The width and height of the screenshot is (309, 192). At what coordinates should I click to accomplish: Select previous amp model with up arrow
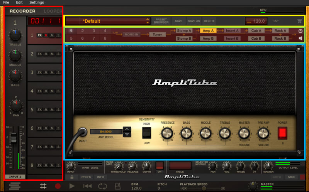coord(127,129)
